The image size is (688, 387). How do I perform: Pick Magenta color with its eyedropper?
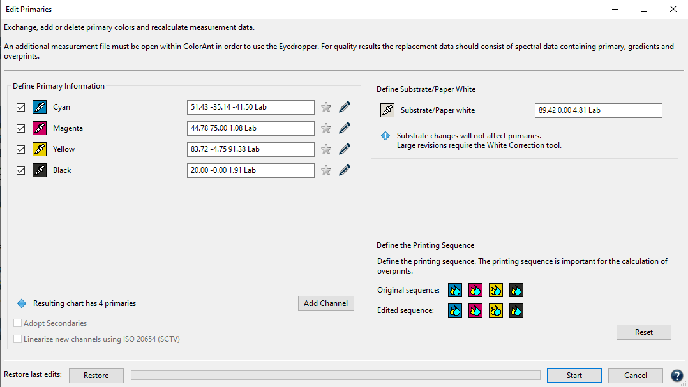(x=40, y=128)
